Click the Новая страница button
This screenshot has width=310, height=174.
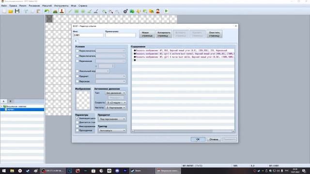(x=147, y=34)
